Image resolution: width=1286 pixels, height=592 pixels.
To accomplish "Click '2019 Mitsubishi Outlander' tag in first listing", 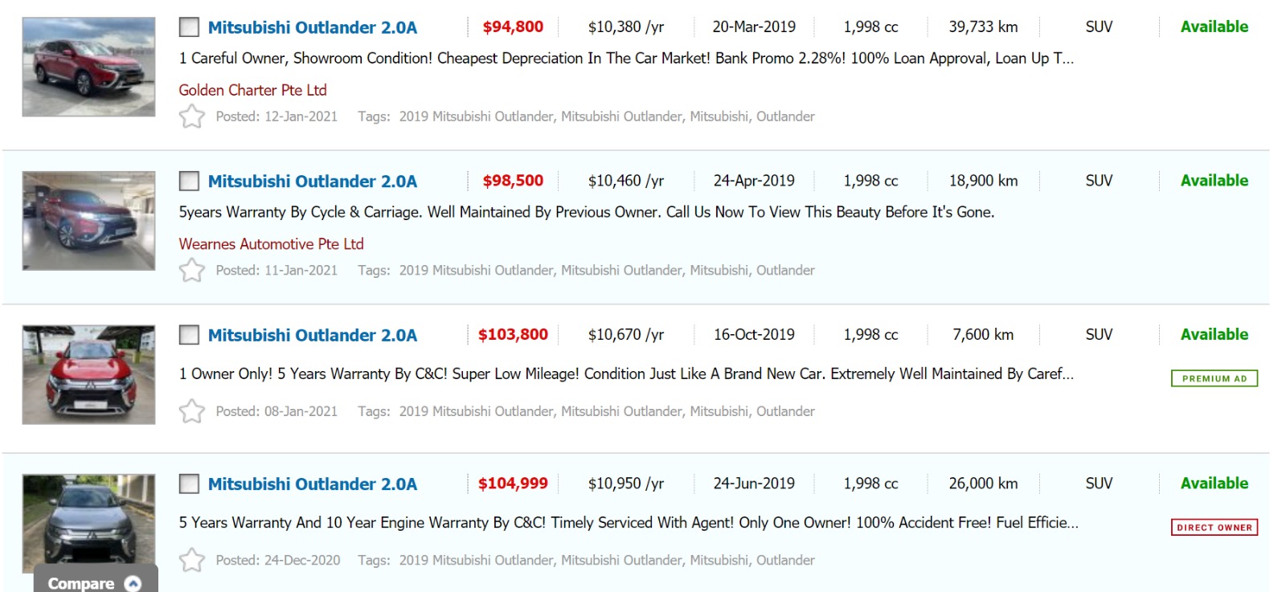I will tap(476, 116).
